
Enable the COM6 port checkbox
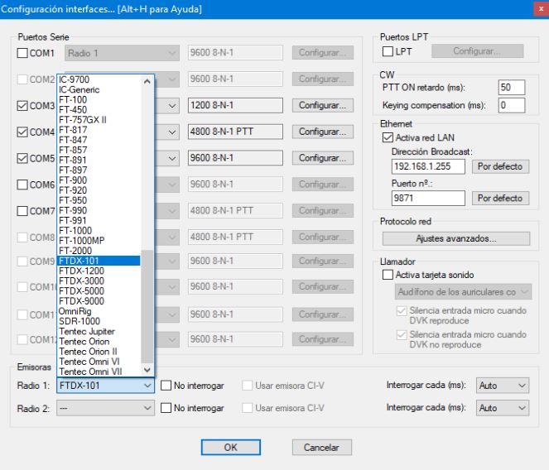[x=22, y=185]
